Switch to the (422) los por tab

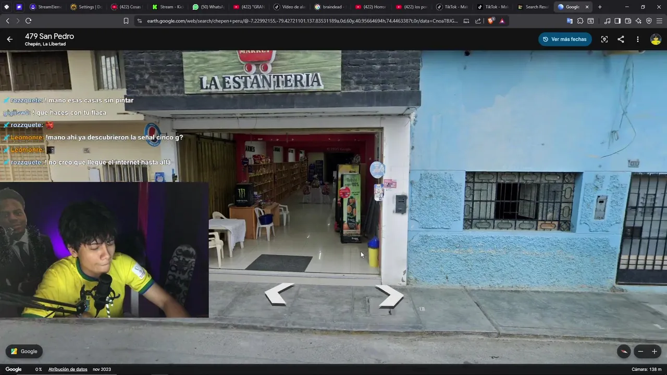pyautogui.click(x=412, y=7)
